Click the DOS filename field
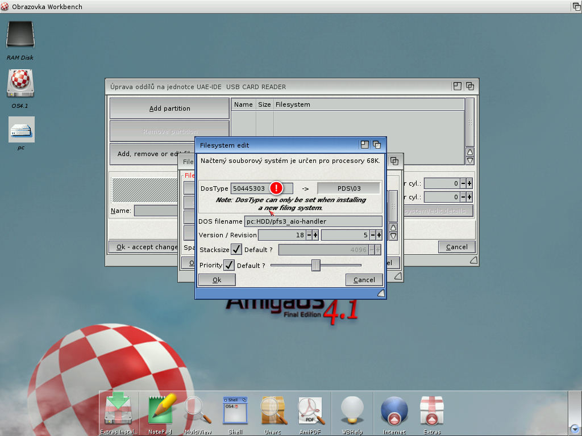 (x=313, y=221)
